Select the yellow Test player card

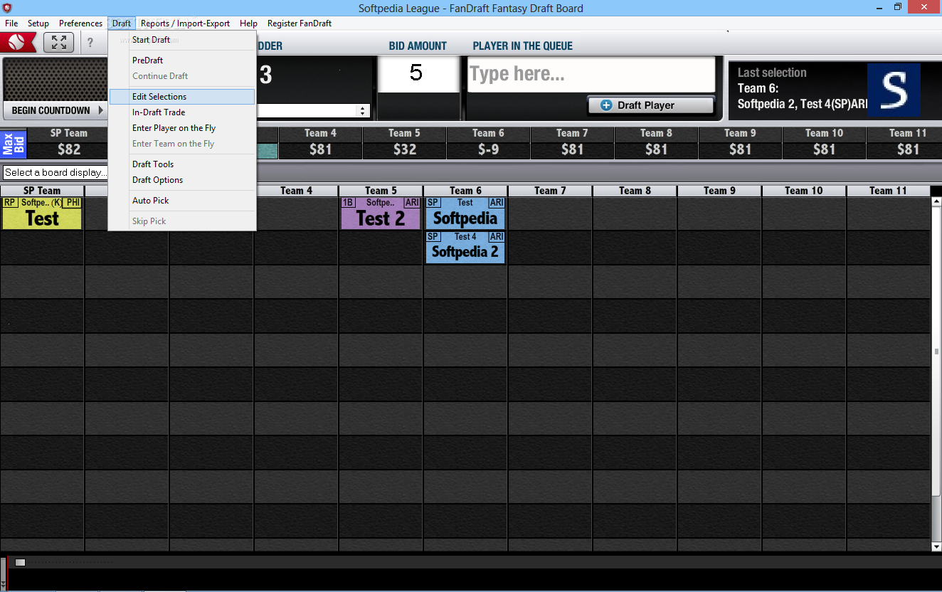(42, 213)
